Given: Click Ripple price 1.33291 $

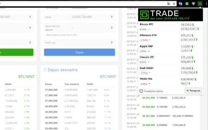Looking at the screenshot, I should click(187, 46).
